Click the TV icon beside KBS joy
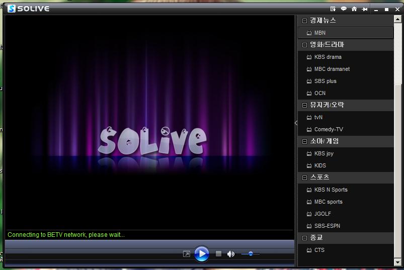The image size is (404, 270). [x=309, y=154]
